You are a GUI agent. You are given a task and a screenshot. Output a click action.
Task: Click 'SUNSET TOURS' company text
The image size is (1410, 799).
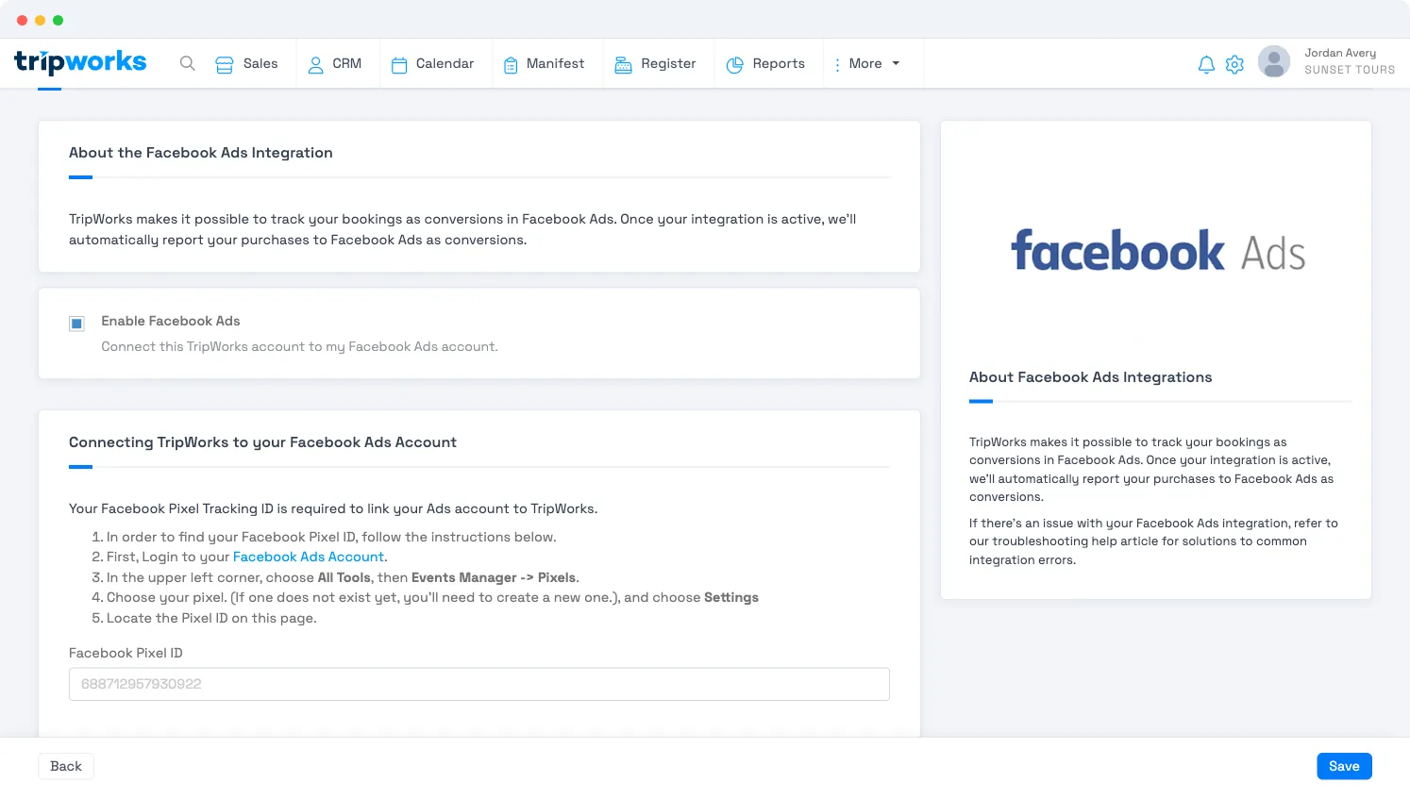pyautogui.click(x=1350, y=70)
